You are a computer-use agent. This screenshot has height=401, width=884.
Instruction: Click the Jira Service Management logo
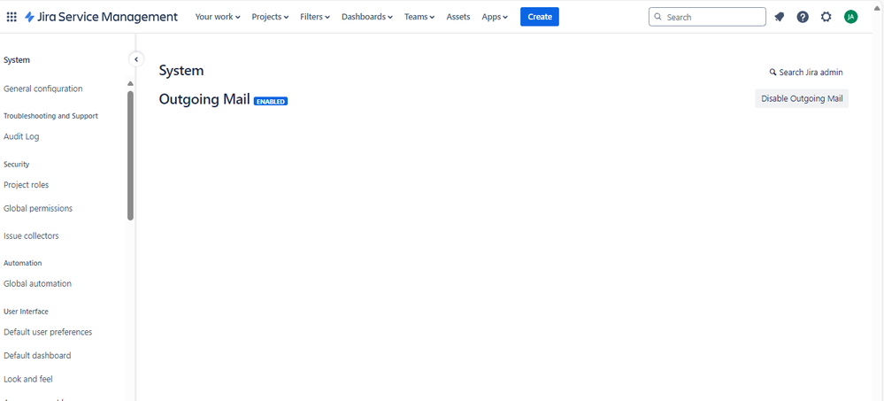click(x=102, y=17)
